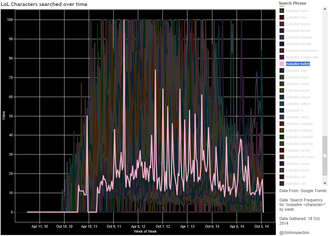Select mobafire teemo in the legend
Image resolution: width=329 pixels, height=236 pixels.
pyautogui.click(x=298, y=24)
